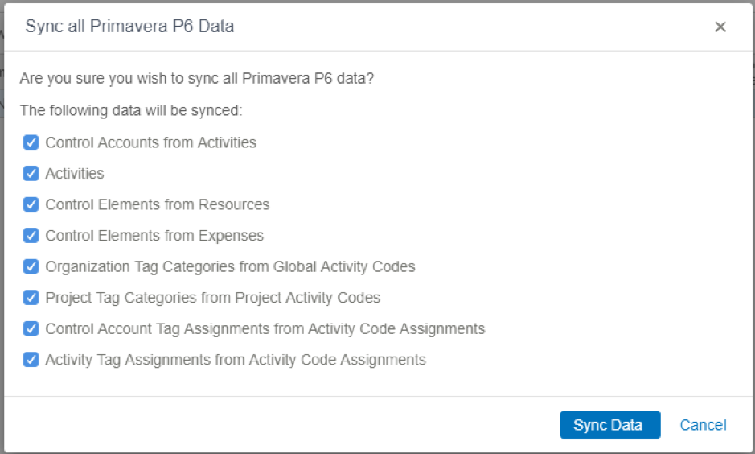Select the 'Control Elements from Resources' label

tap(158, 204)
